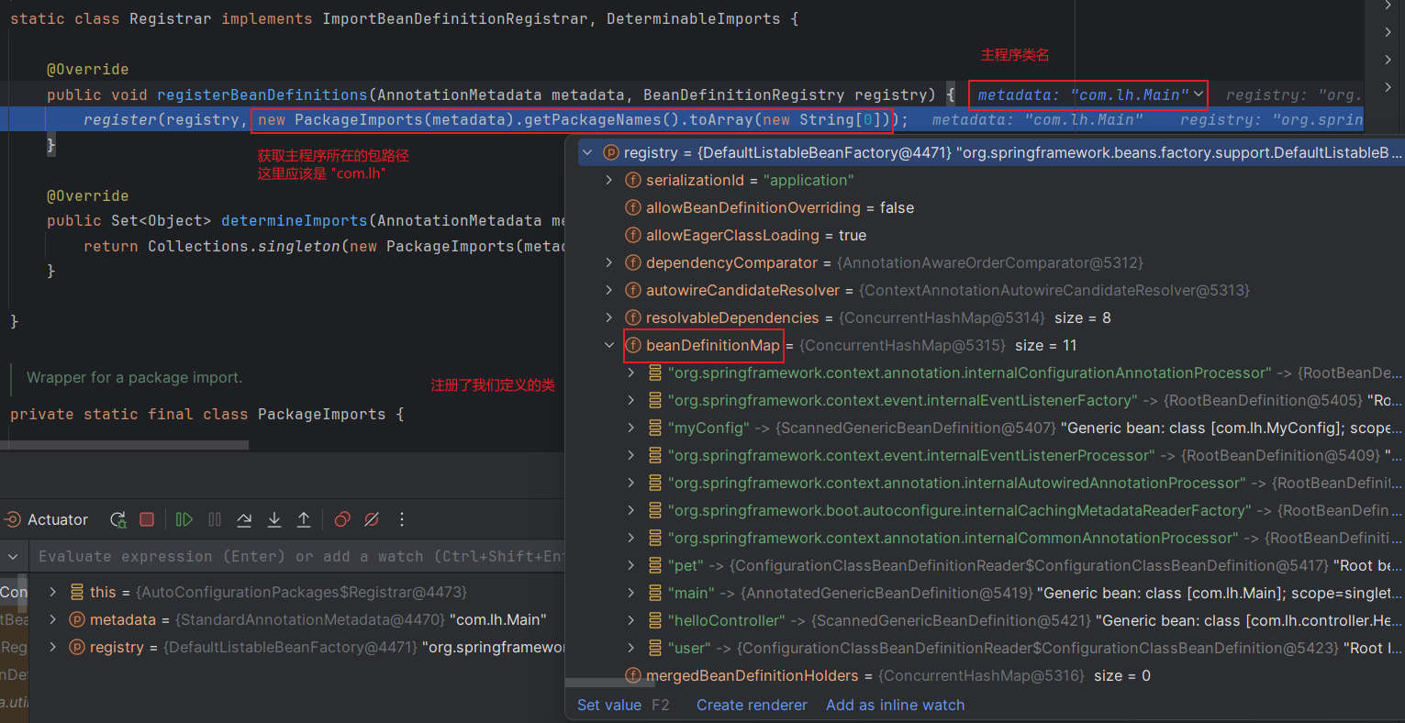
Task: Click the map-entry icon of the "user" row
Action: pos(654,648)
